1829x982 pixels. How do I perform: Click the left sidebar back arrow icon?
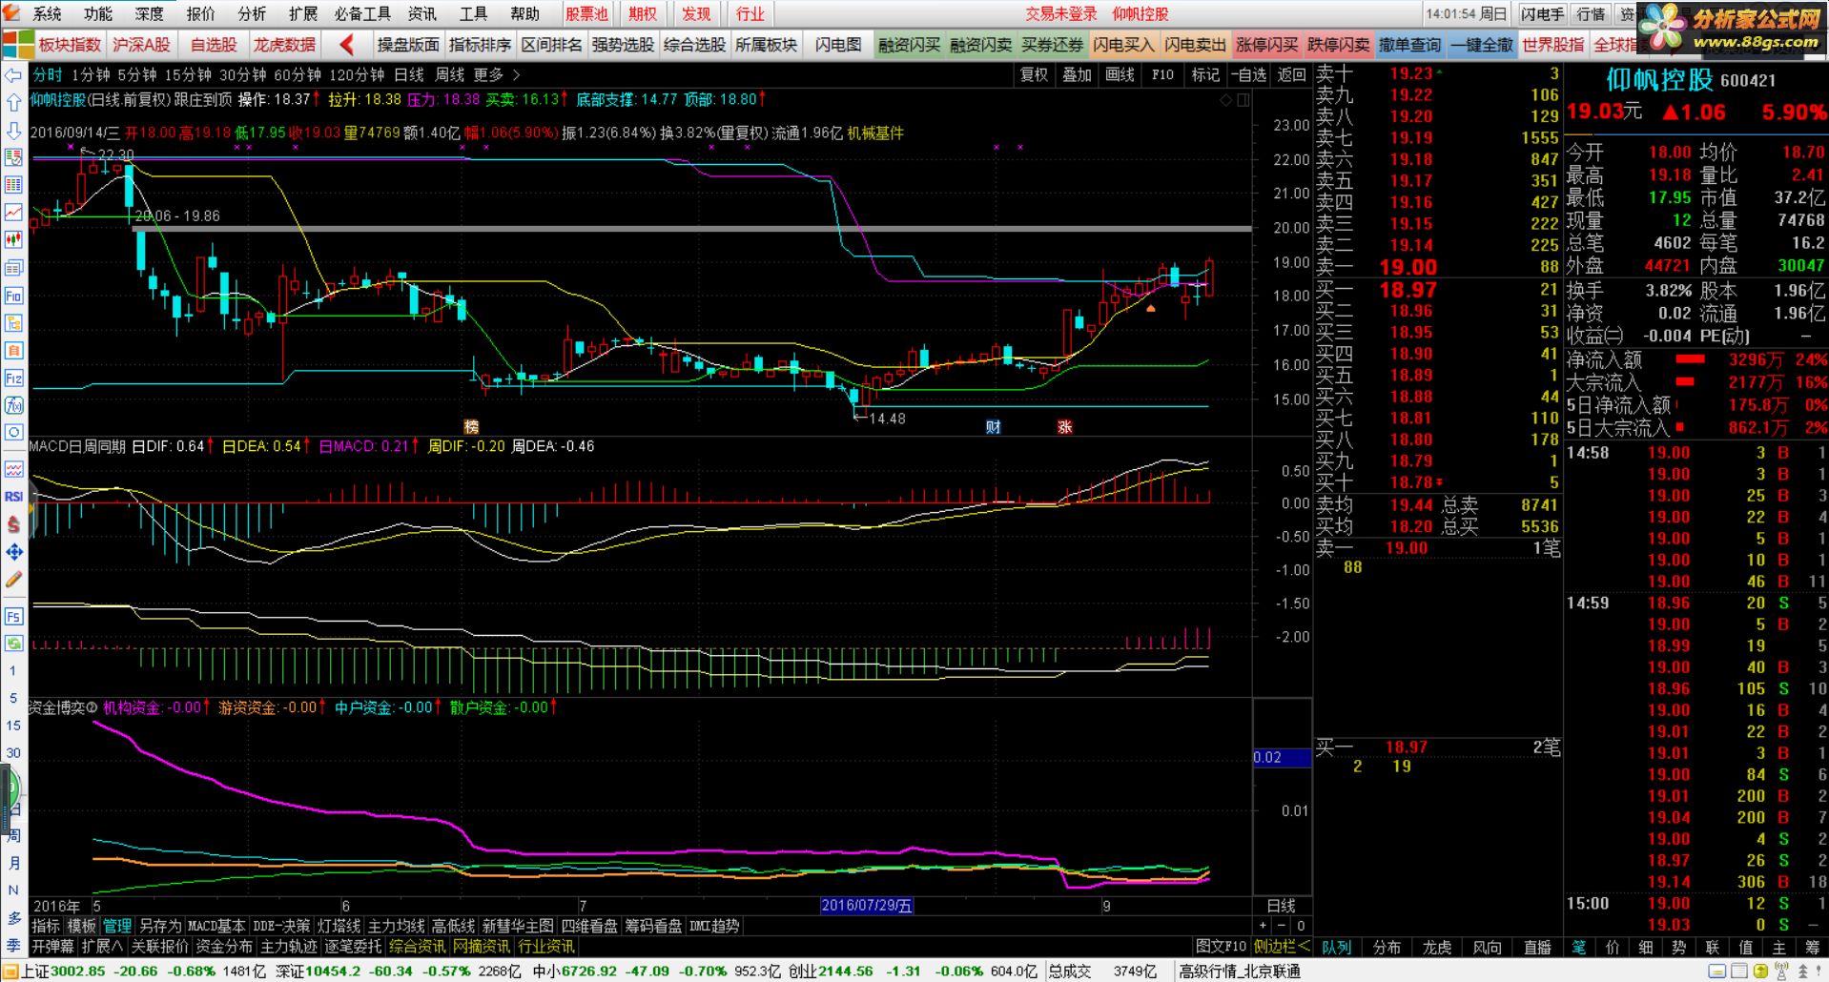click(13, 75)
